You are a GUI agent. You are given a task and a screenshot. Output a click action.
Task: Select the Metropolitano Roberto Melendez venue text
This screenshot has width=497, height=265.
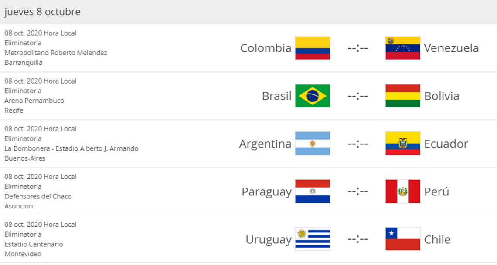tap(56, 53)
